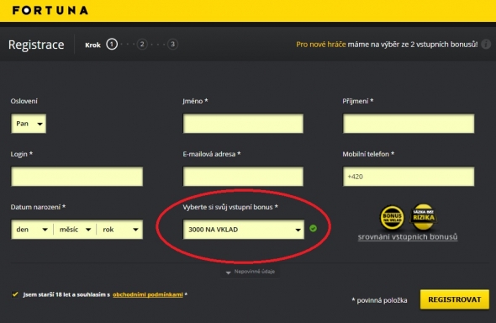Click the green validation check icon
This screenshot has width=496, height=323.
[314, 229]
